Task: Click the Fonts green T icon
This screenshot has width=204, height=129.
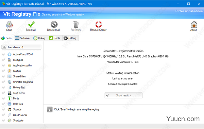Action: pyautogui.click(x=10, y=98)
